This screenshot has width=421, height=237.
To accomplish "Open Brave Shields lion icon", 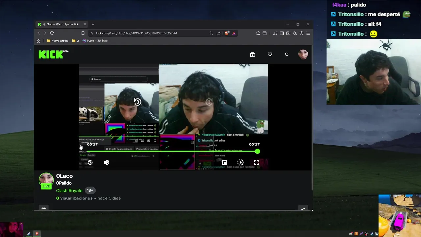I will (227, 33).
